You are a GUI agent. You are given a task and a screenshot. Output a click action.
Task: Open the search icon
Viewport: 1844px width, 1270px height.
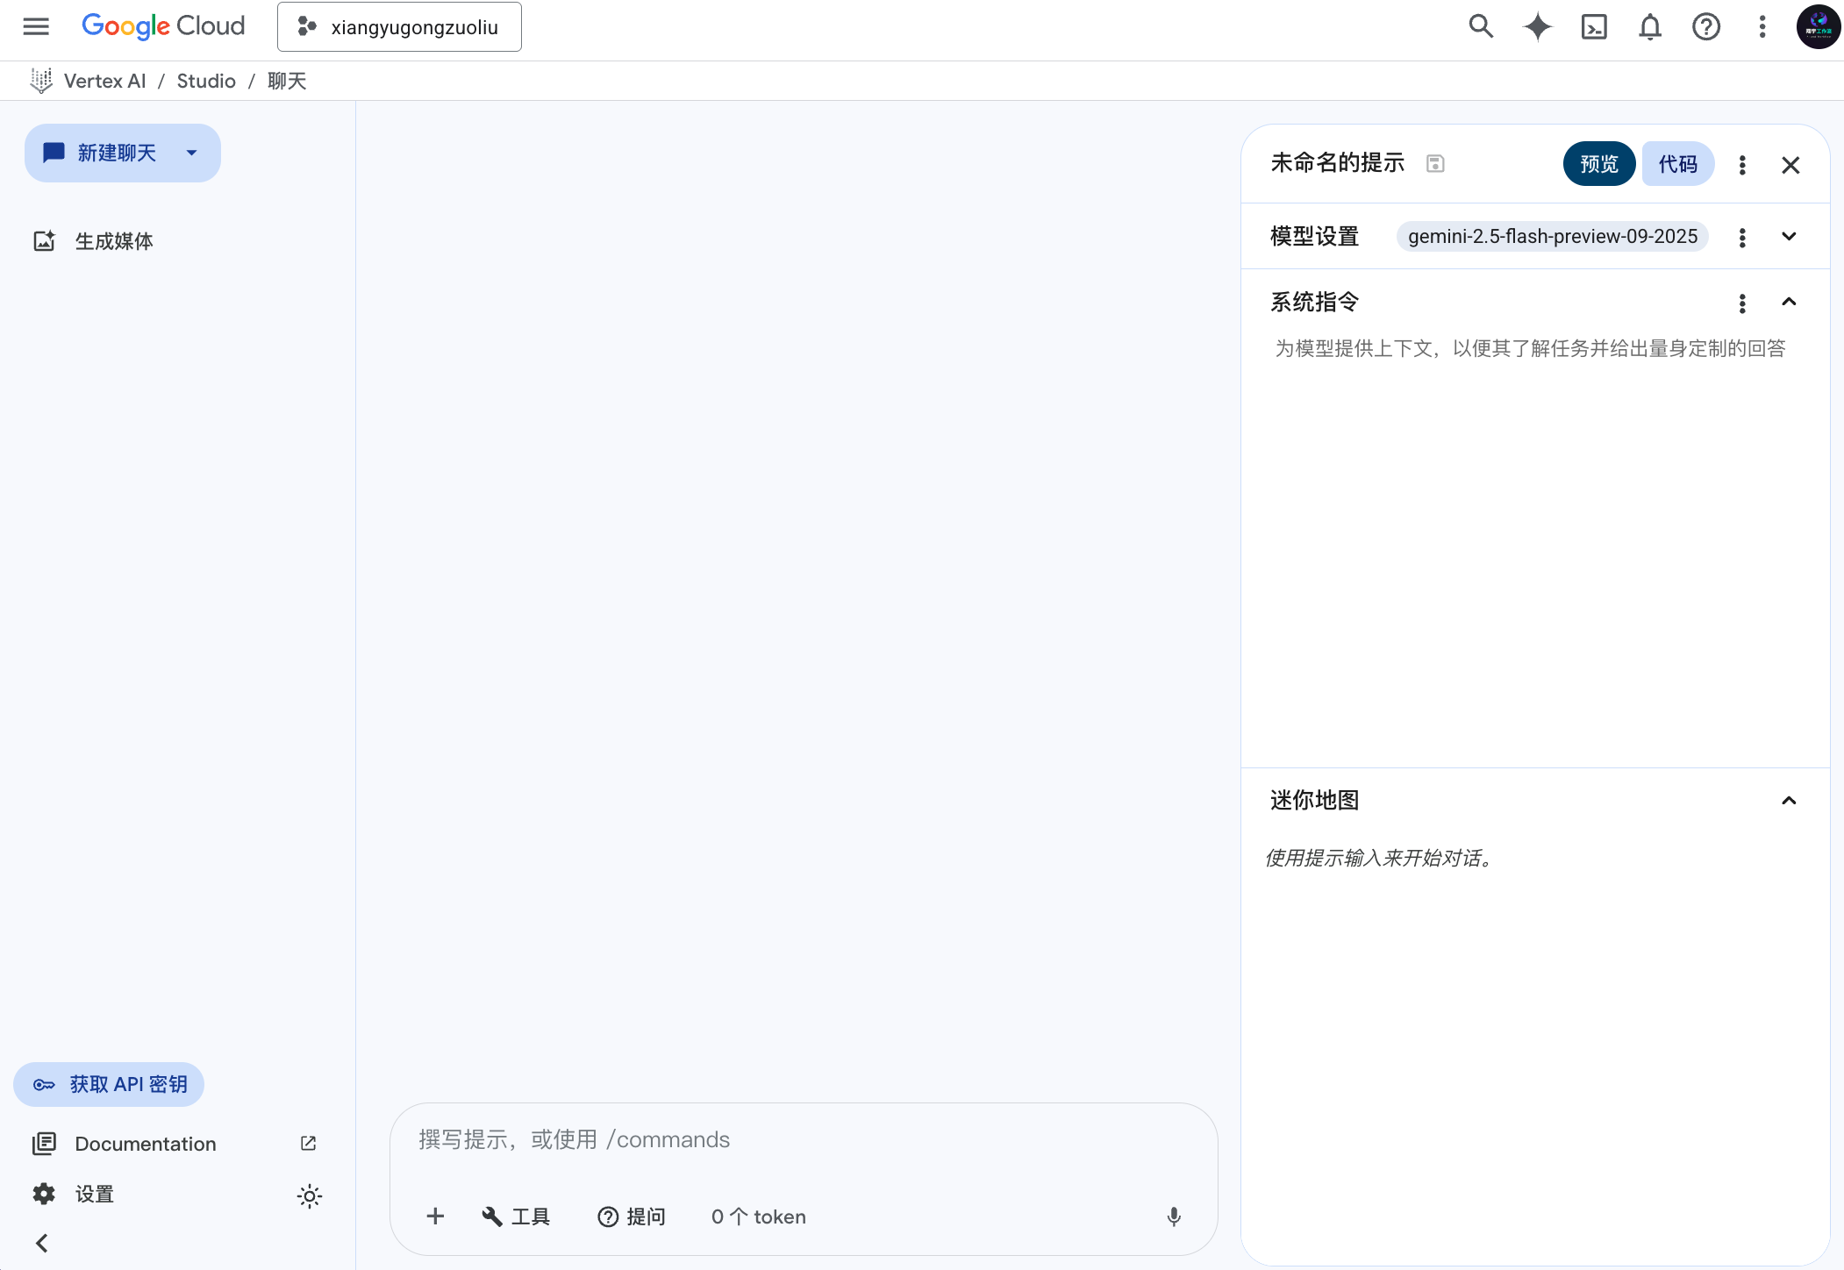[1482, 26]
